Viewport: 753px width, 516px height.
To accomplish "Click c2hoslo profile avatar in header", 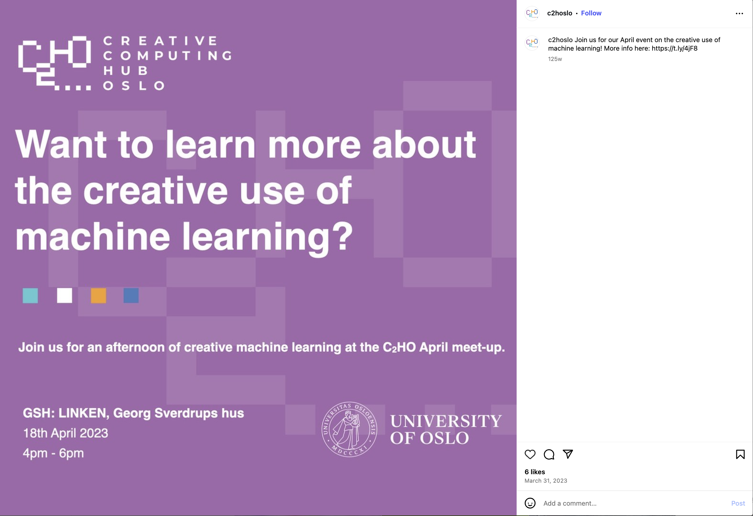I will (x=532, y=13).
